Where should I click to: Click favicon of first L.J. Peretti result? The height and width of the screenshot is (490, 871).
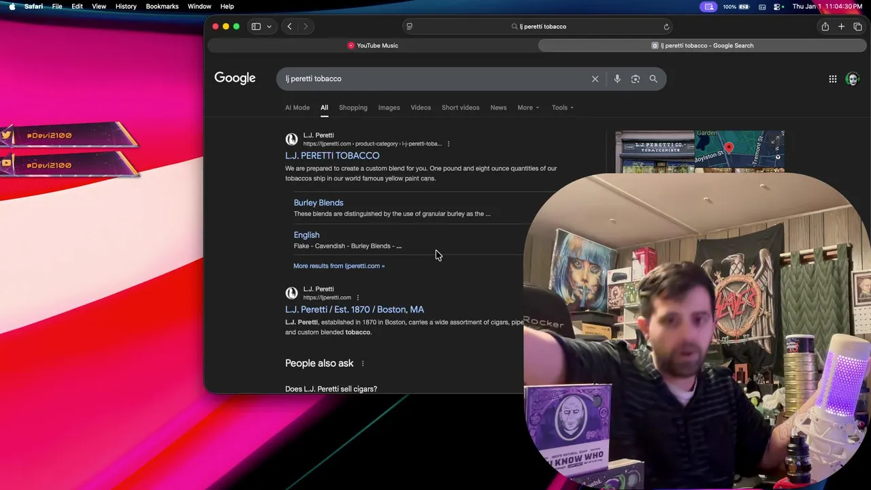pos(292,140)
